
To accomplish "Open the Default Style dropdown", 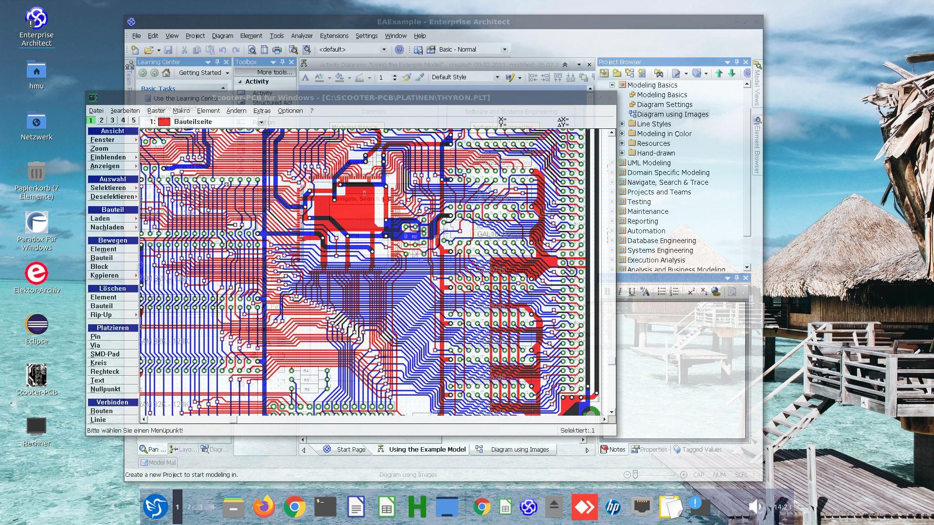I will coord(497,77).
